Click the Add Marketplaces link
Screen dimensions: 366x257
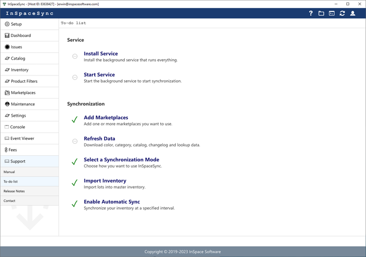point(106,118)
